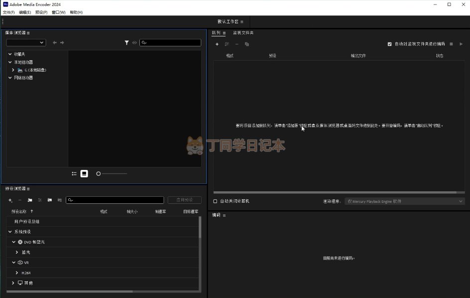Switch to the 监视文件夹 tab

click(243, 33)
